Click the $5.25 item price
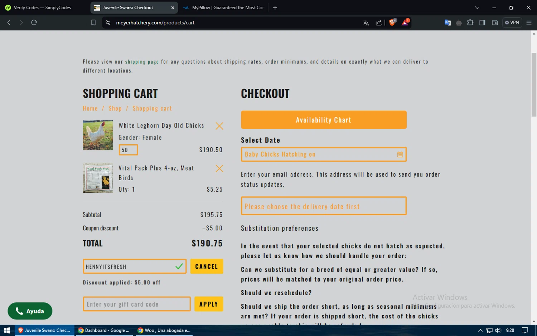Screen dimensions: 537x336 point(214,189)
